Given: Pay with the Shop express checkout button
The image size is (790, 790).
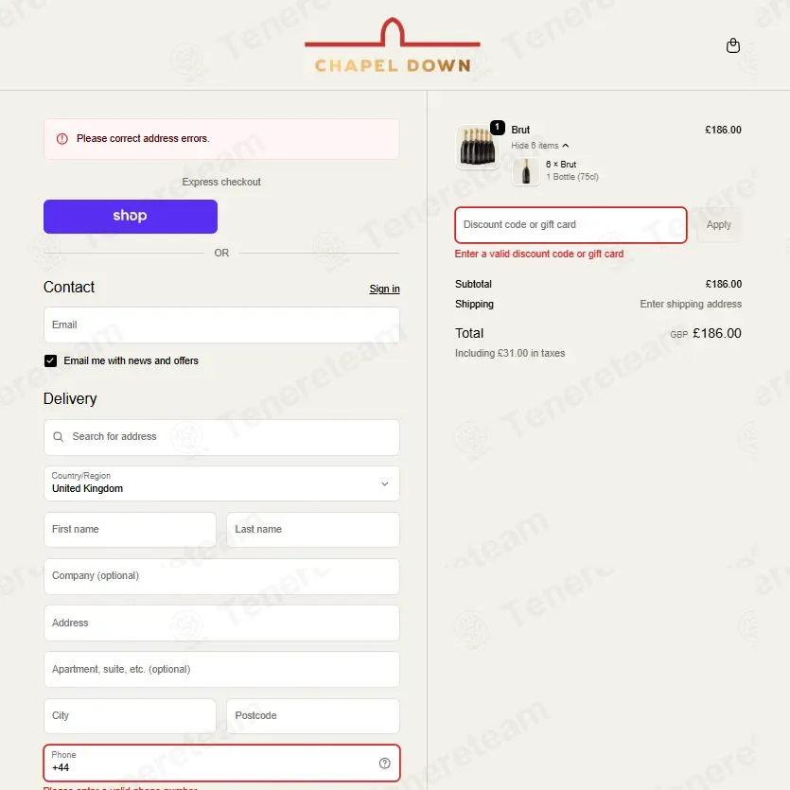Looking at the screenshot, I should [131, 217].
